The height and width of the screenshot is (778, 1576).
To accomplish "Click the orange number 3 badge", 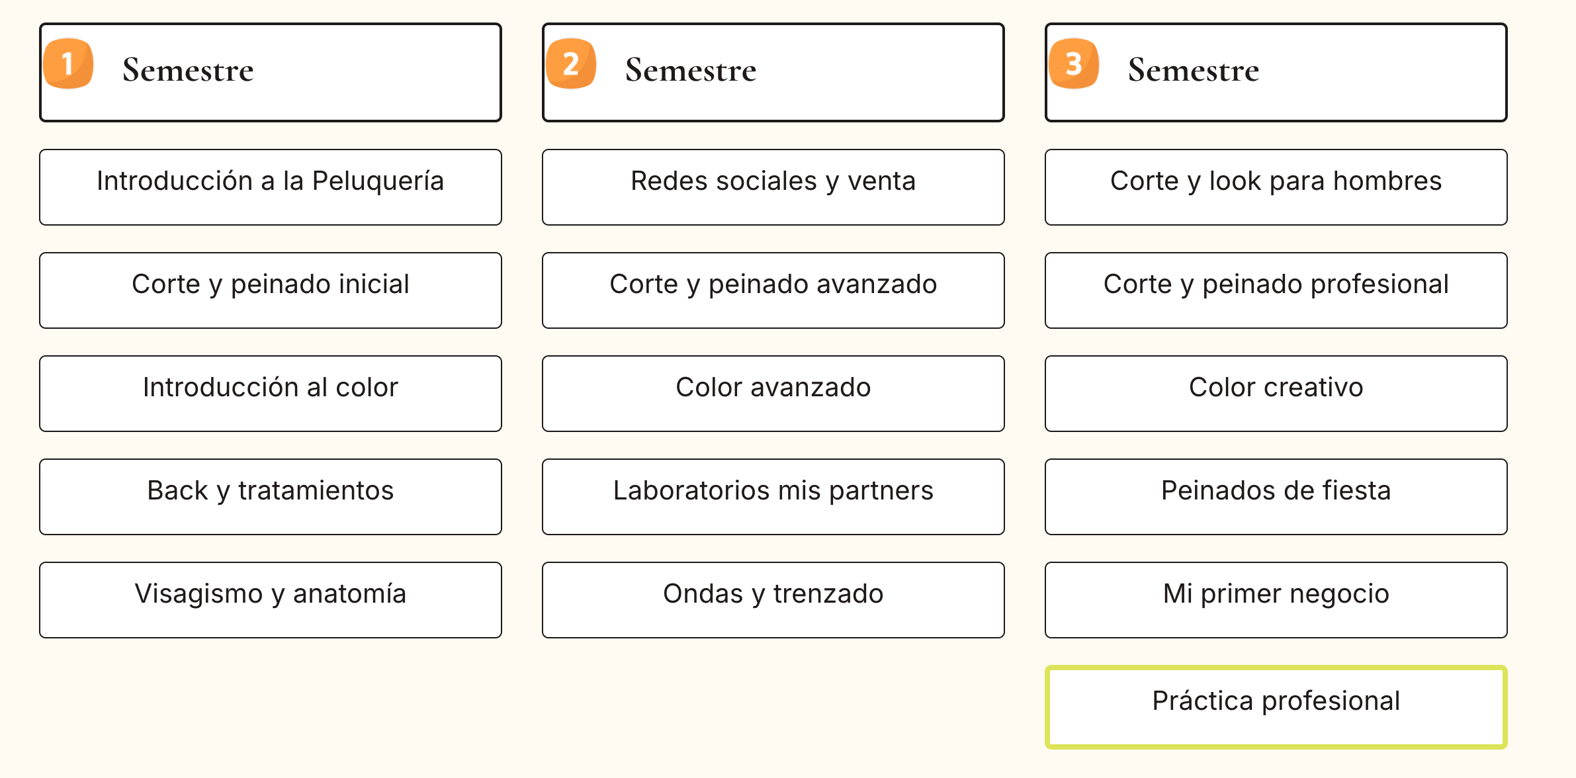I will pyautogui.click(x=1074, y=64).
